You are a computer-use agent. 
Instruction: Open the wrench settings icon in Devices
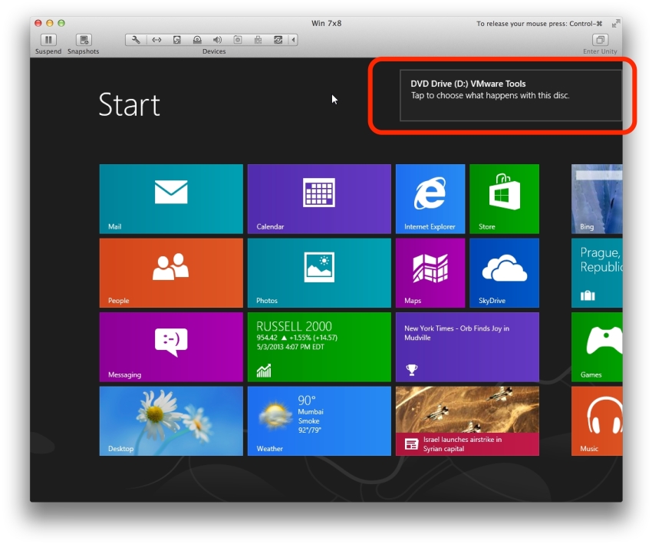pyautogui.click(x=137, y=40)
